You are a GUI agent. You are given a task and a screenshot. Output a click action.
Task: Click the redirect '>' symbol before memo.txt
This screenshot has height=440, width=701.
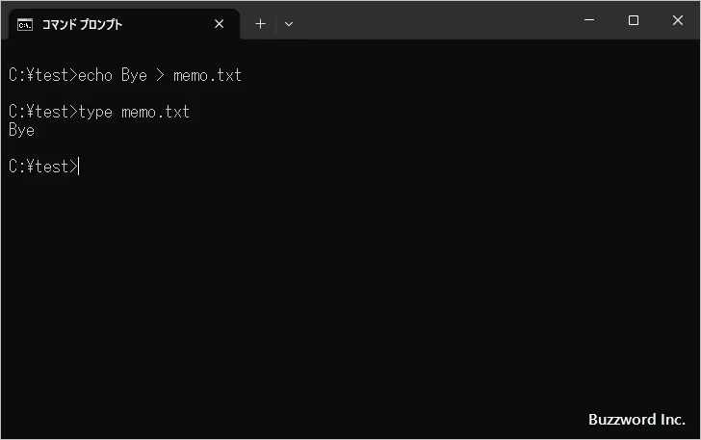pyautogui.click(x=160, y=75)
